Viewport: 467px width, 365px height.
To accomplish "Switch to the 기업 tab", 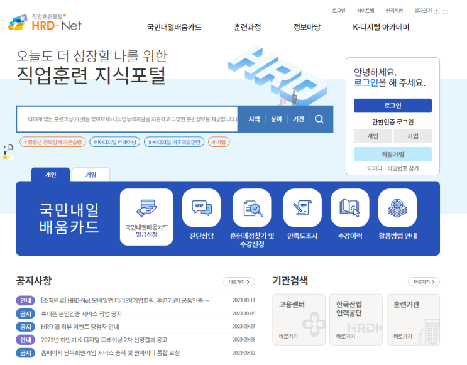I will [x=91, y=175].
